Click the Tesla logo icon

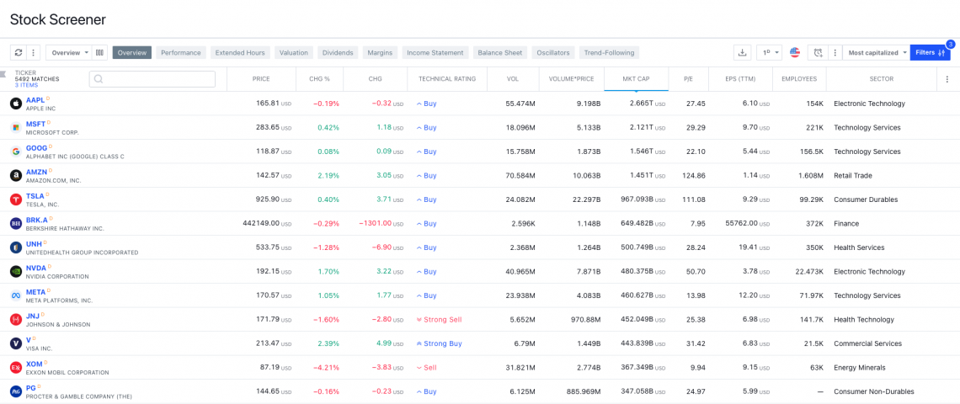tap(16, 199)
